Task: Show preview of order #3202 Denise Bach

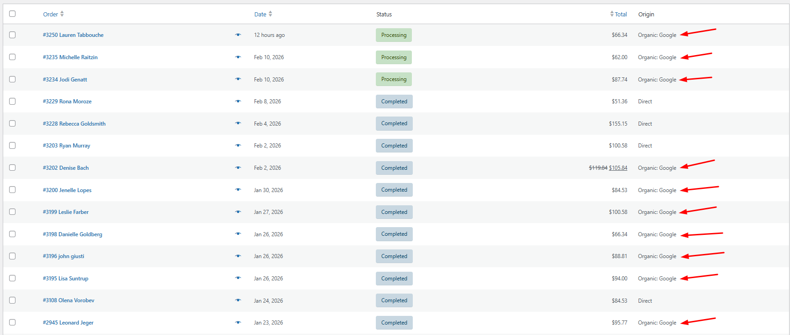Action: click(238, 168)
